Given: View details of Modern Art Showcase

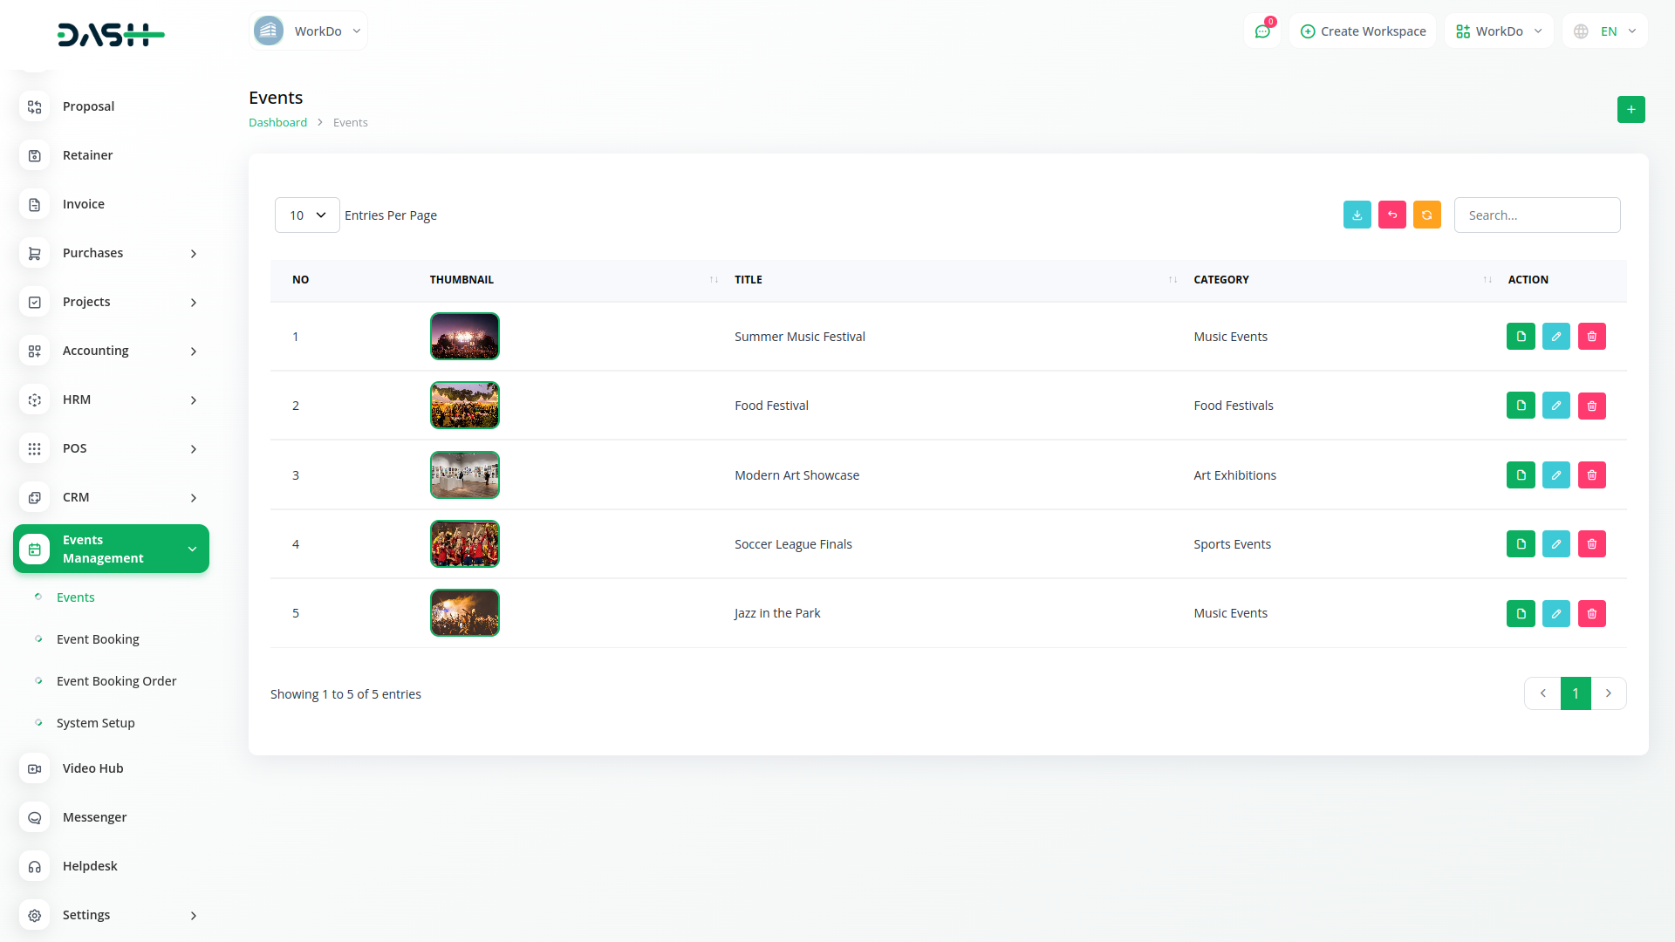Looking at the screenshot, I should point(1520,475).
